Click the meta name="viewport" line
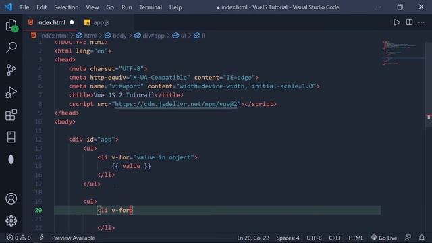This screenshot has height=243, width=432. (x=194, y=86)
